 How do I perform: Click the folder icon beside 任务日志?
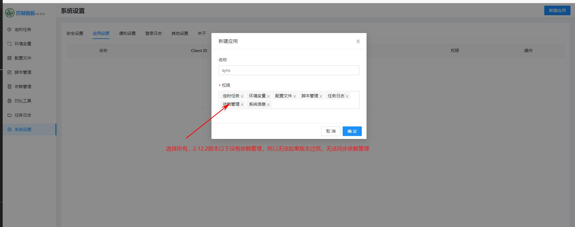click(10, 115)
